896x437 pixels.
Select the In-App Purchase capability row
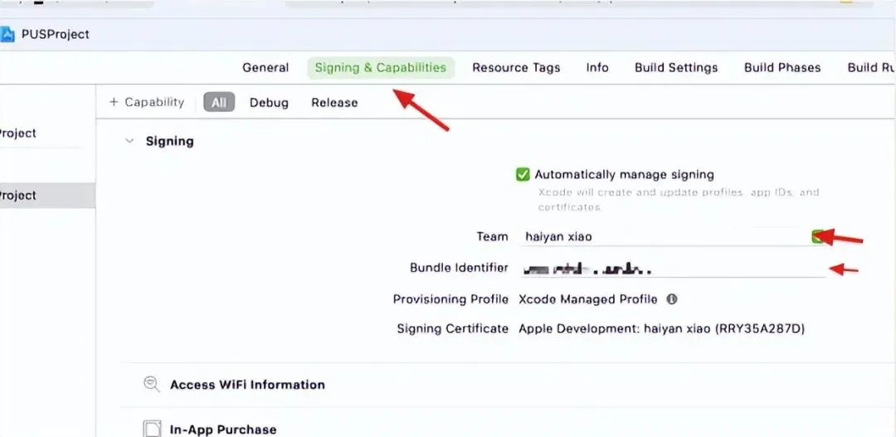pyautogui.click(x=223, y=429)
